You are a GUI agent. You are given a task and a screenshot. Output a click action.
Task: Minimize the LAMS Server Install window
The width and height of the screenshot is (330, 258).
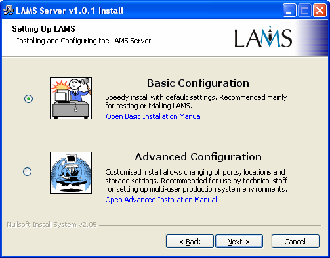point(289,10)
